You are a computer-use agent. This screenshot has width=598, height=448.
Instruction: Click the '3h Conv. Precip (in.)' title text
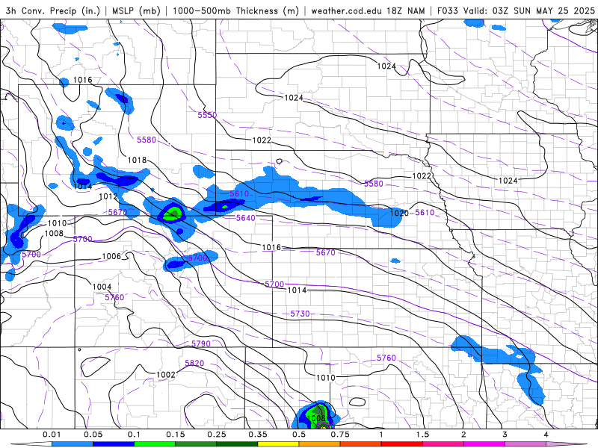pyautogui.click(x=53, y=11)
